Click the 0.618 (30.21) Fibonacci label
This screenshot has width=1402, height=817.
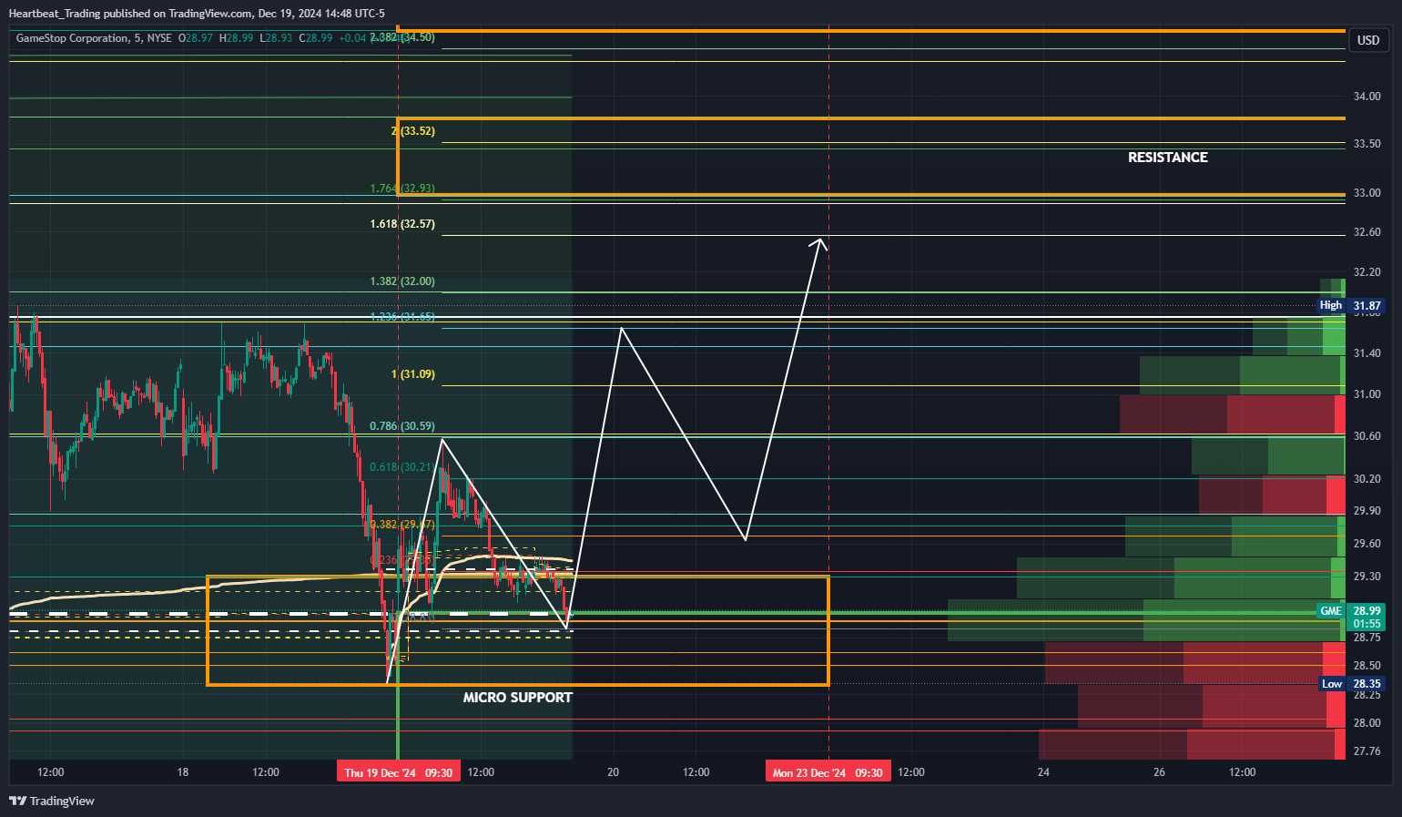[x=402, y=467]
